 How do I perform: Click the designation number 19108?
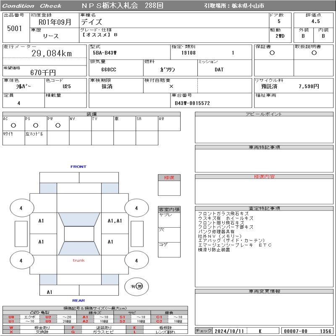click(x=189, y=53)
